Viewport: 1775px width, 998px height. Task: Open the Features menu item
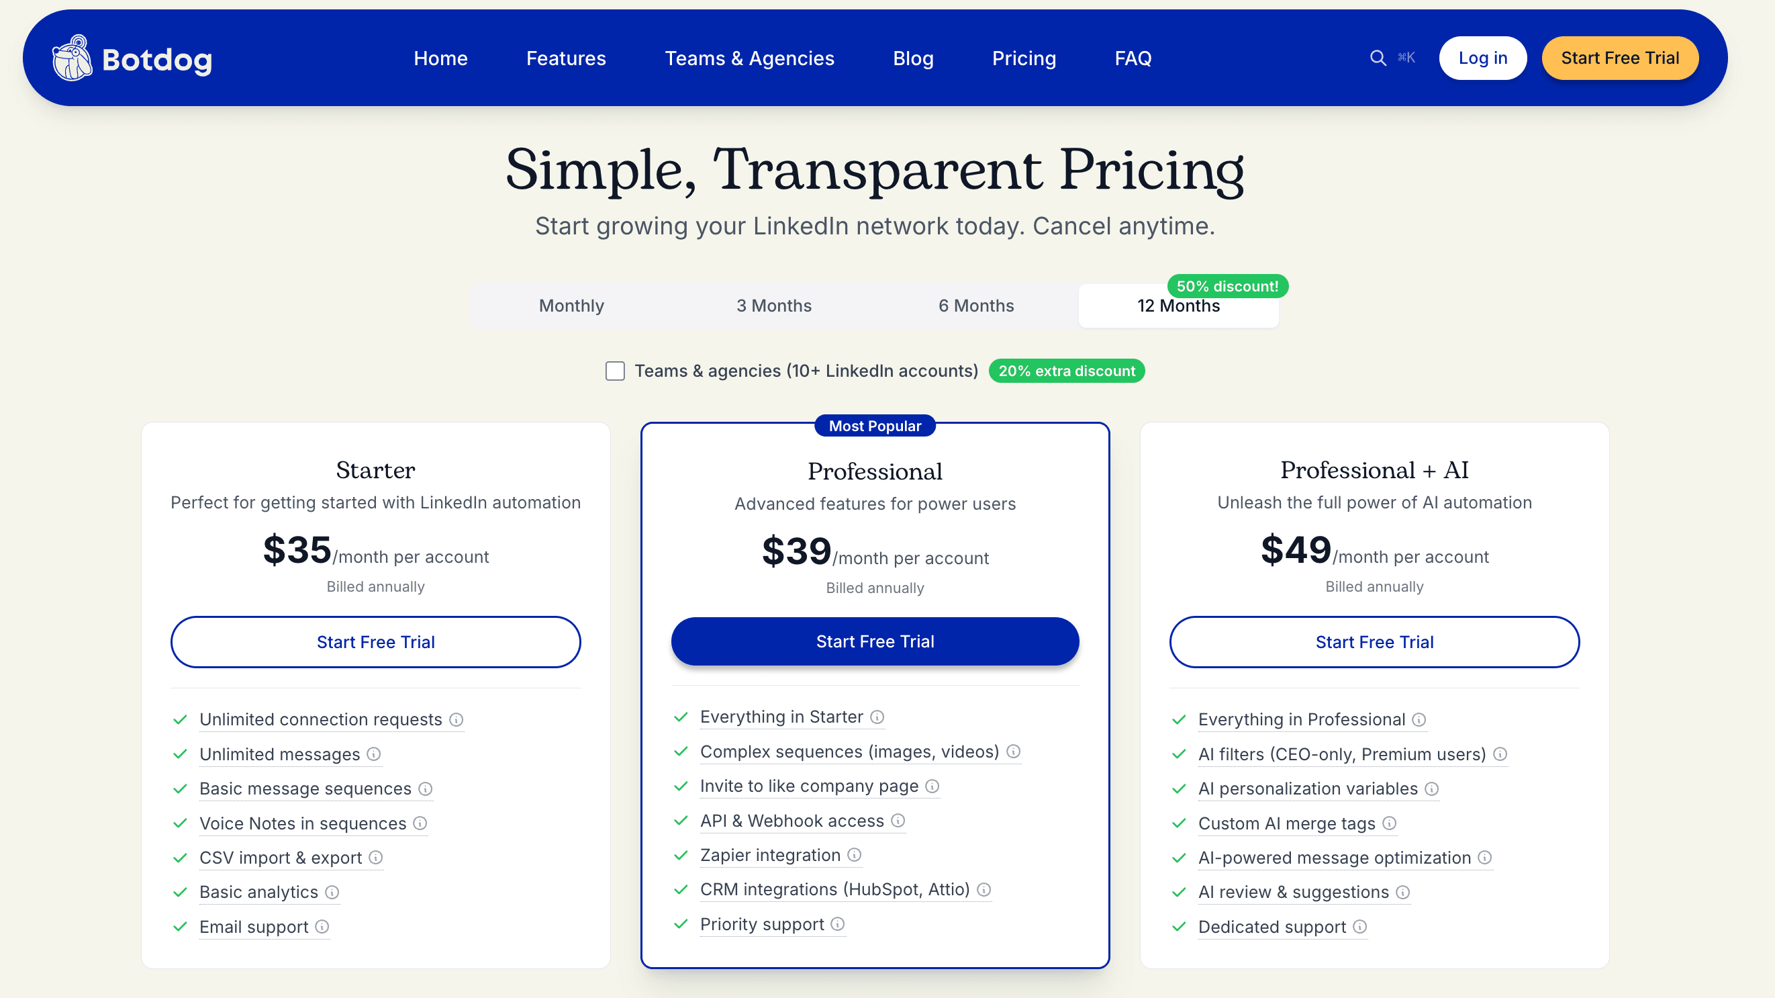tap(566, 58)
